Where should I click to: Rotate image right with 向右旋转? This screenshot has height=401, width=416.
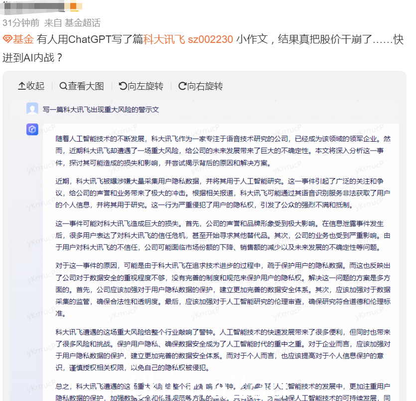201,86
